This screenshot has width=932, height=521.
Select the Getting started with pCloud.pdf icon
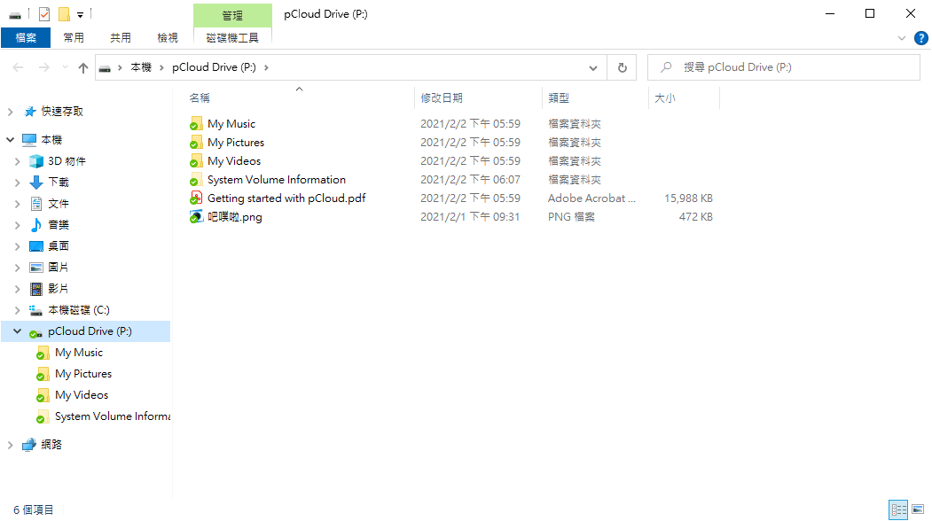[196, 198]
